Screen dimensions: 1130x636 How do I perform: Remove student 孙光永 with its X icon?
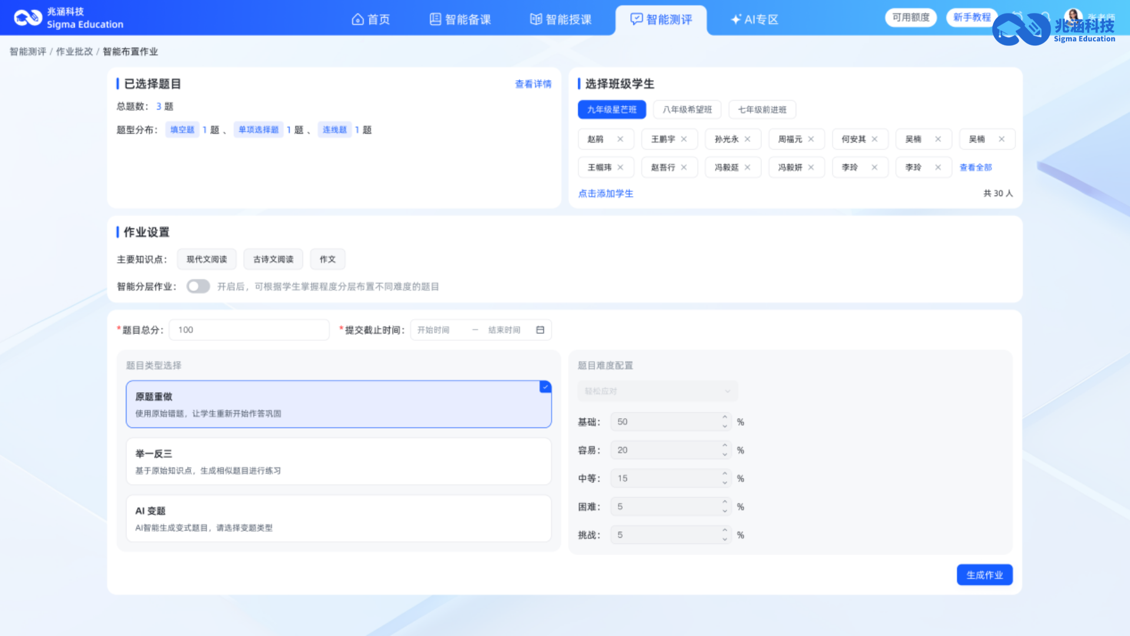point(747,139)
